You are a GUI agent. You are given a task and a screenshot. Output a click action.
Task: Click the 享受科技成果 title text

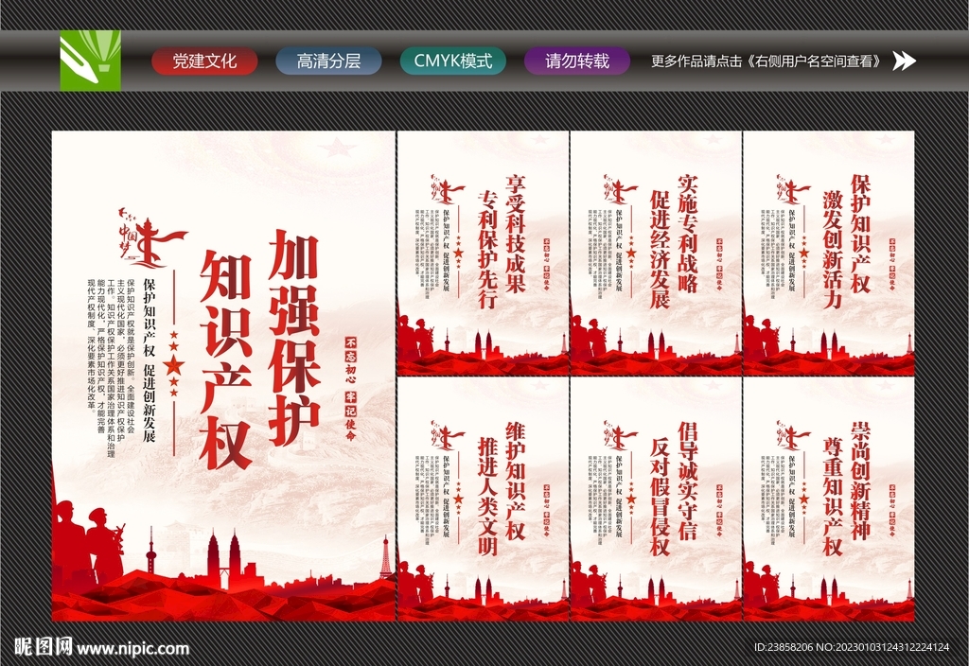coord(515,234)
